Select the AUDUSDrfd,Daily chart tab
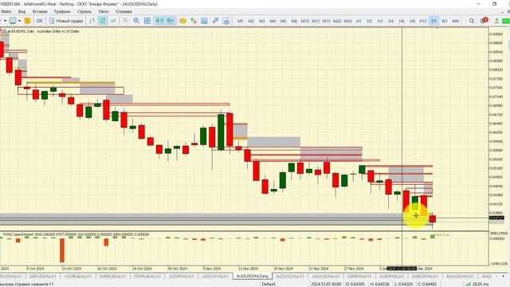 coord(253,276)
